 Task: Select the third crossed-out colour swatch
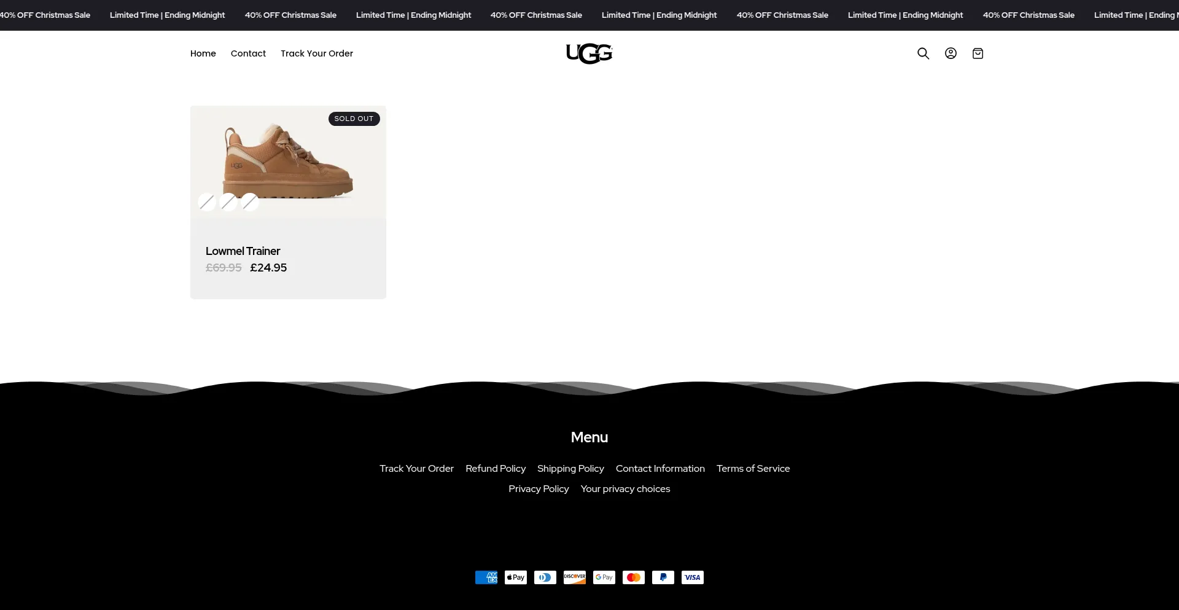[250, 201]
